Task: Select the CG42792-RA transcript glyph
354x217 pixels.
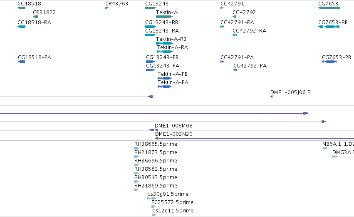Action: tap(235, 35)
